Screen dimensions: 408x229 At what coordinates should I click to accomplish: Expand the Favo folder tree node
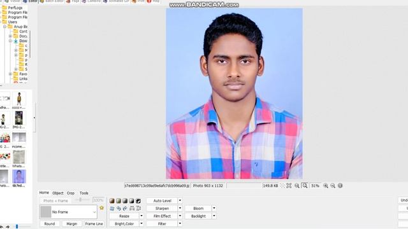coord(10,74)
